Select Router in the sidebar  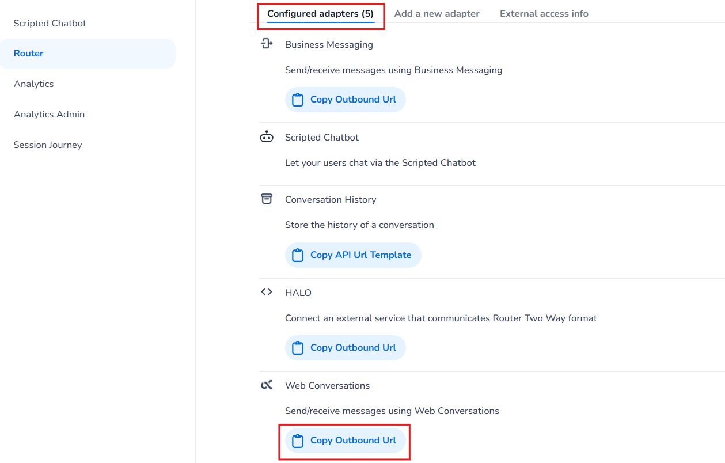click(29, 54)
